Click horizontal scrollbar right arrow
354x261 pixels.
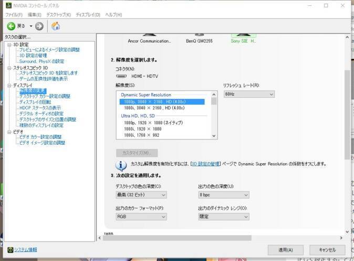(x=341, y=238)
